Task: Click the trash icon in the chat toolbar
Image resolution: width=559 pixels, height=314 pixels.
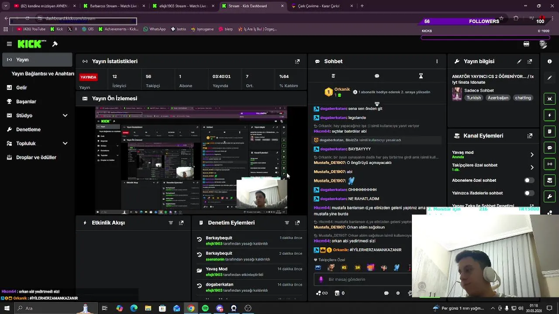Action: pyautogui.click(x=333, y=76)
